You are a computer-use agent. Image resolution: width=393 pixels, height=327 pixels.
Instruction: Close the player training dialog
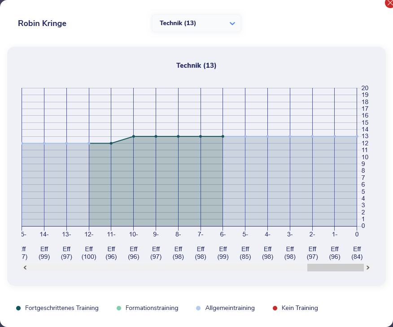[389, 3]
